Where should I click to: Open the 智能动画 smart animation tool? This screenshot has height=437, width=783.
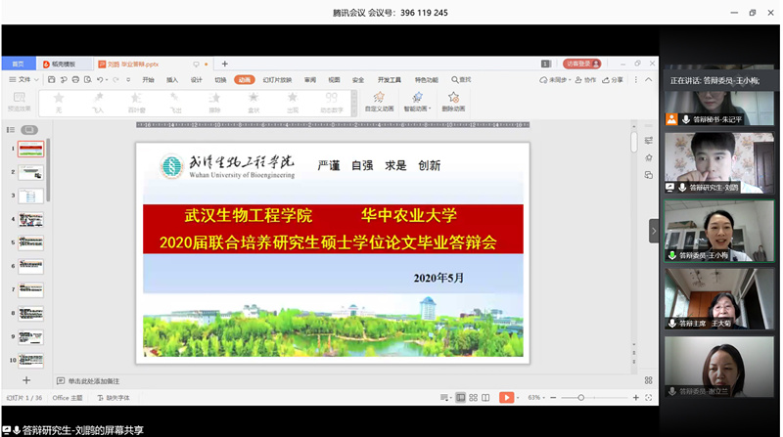click(417, 97)
